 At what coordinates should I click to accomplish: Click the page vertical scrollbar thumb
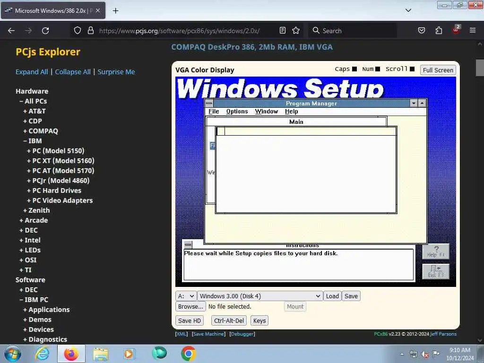[479, 68]
